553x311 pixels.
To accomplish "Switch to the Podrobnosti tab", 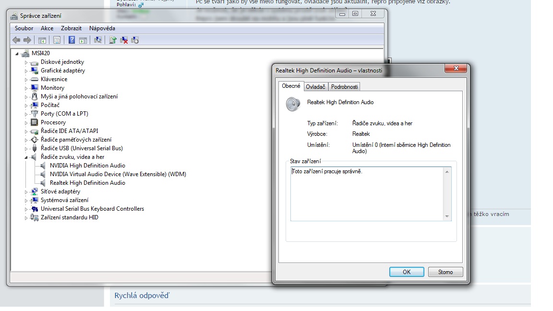I will point(345,87).
